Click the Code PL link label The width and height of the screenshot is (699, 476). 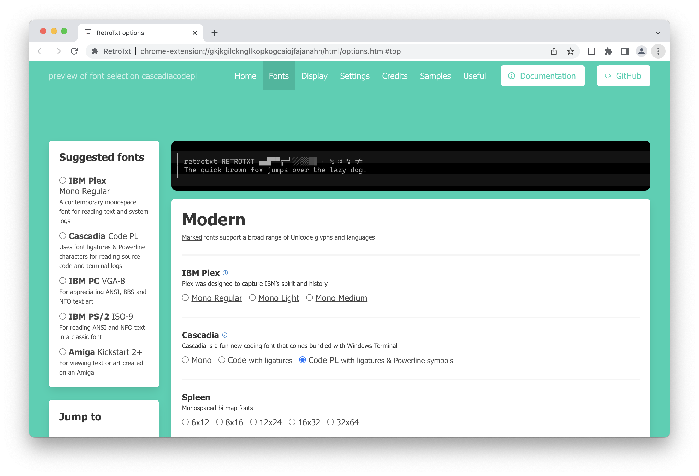323,360
